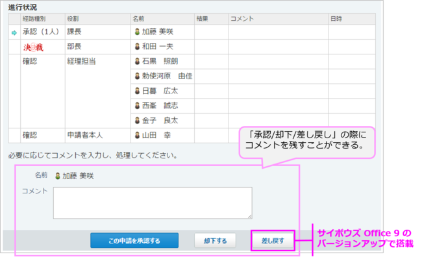This screenshot has width=422, height=257.
Task: Open 西峯 誠志 name link
Action: [x=160, y=106]
